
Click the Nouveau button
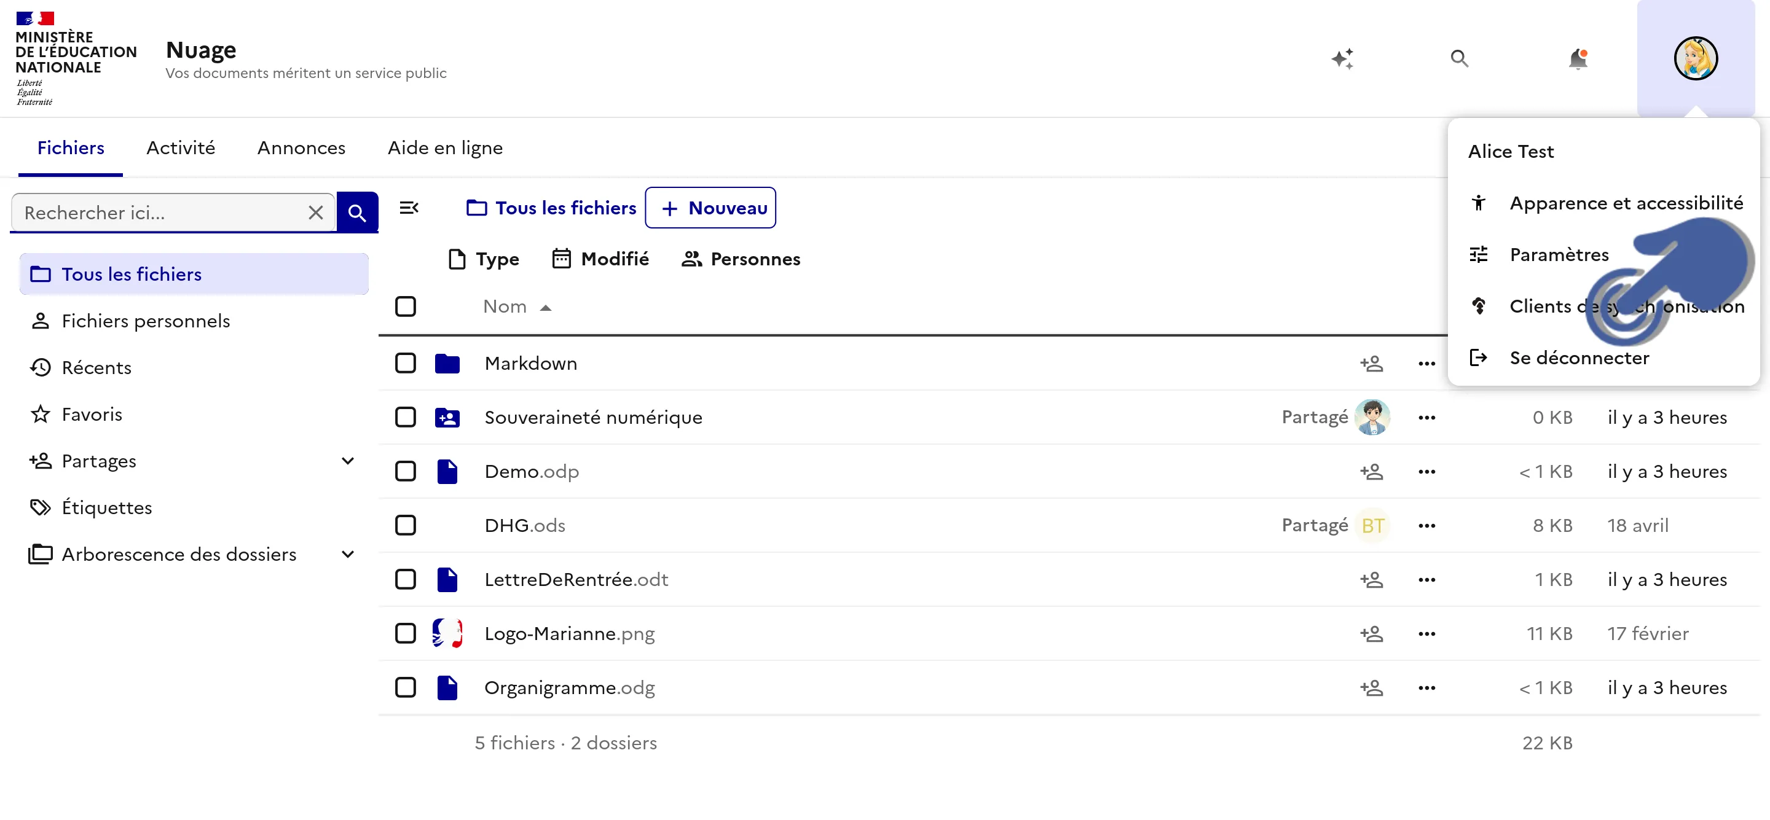tap(710, 208)
